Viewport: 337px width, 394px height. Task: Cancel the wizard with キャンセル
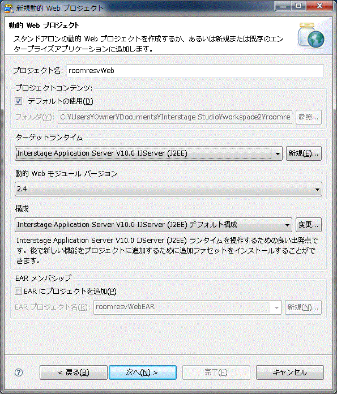pos(290,372)
